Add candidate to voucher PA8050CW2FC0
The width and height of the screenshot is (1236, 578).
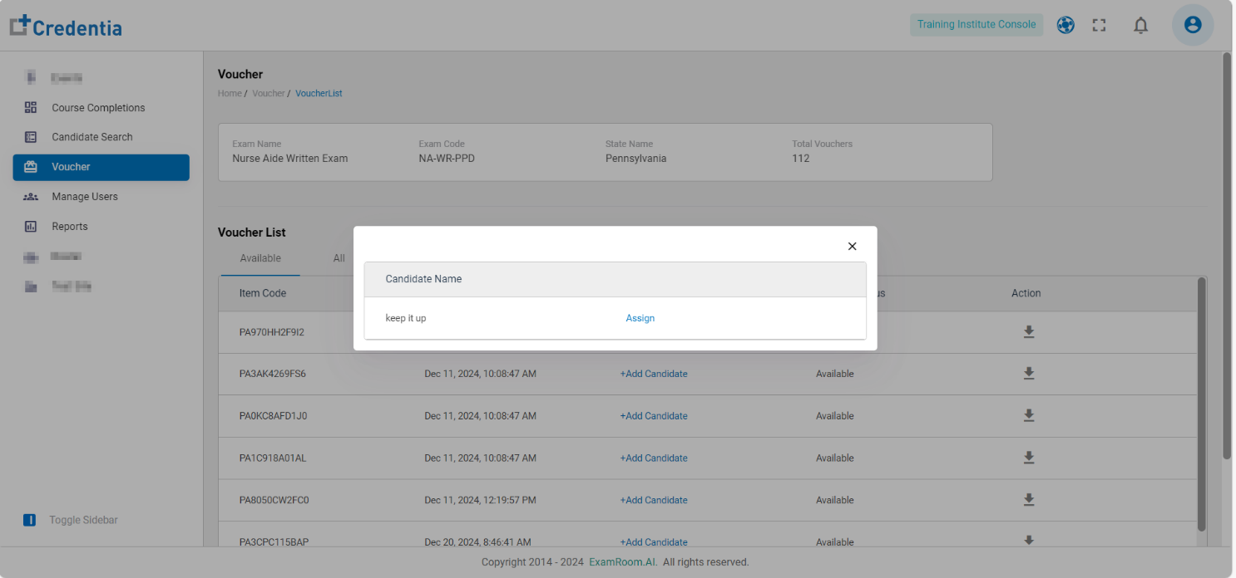[x=654, y=500]
